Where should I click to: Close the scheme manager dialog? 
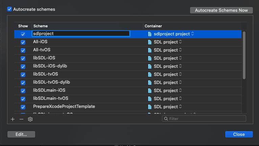(x=239, y=134)
